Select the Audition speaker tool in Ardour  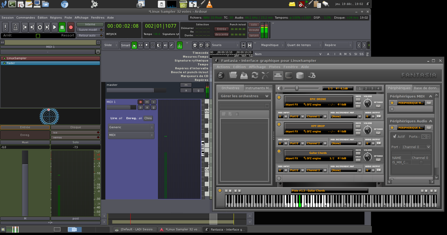[x=165, y=45]
